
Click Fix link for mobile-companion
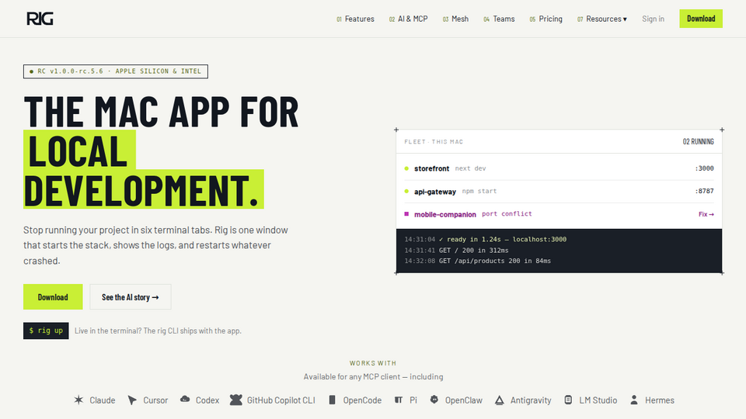(706, 214)
